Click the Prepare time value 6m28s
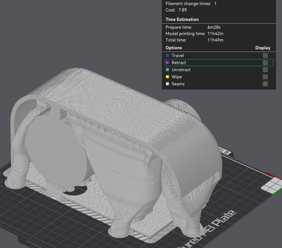Screen dimensions: 282x248 (214, 27)
